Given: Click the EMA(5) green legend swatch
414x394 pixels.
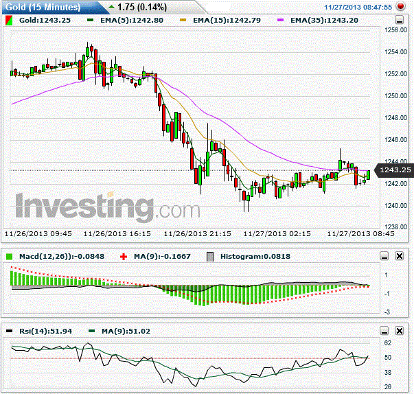Looking at the screenshot, I should pos(91,20).
